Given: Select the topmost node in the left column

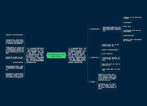Looking at the screenshot, I should coord(15,35).
